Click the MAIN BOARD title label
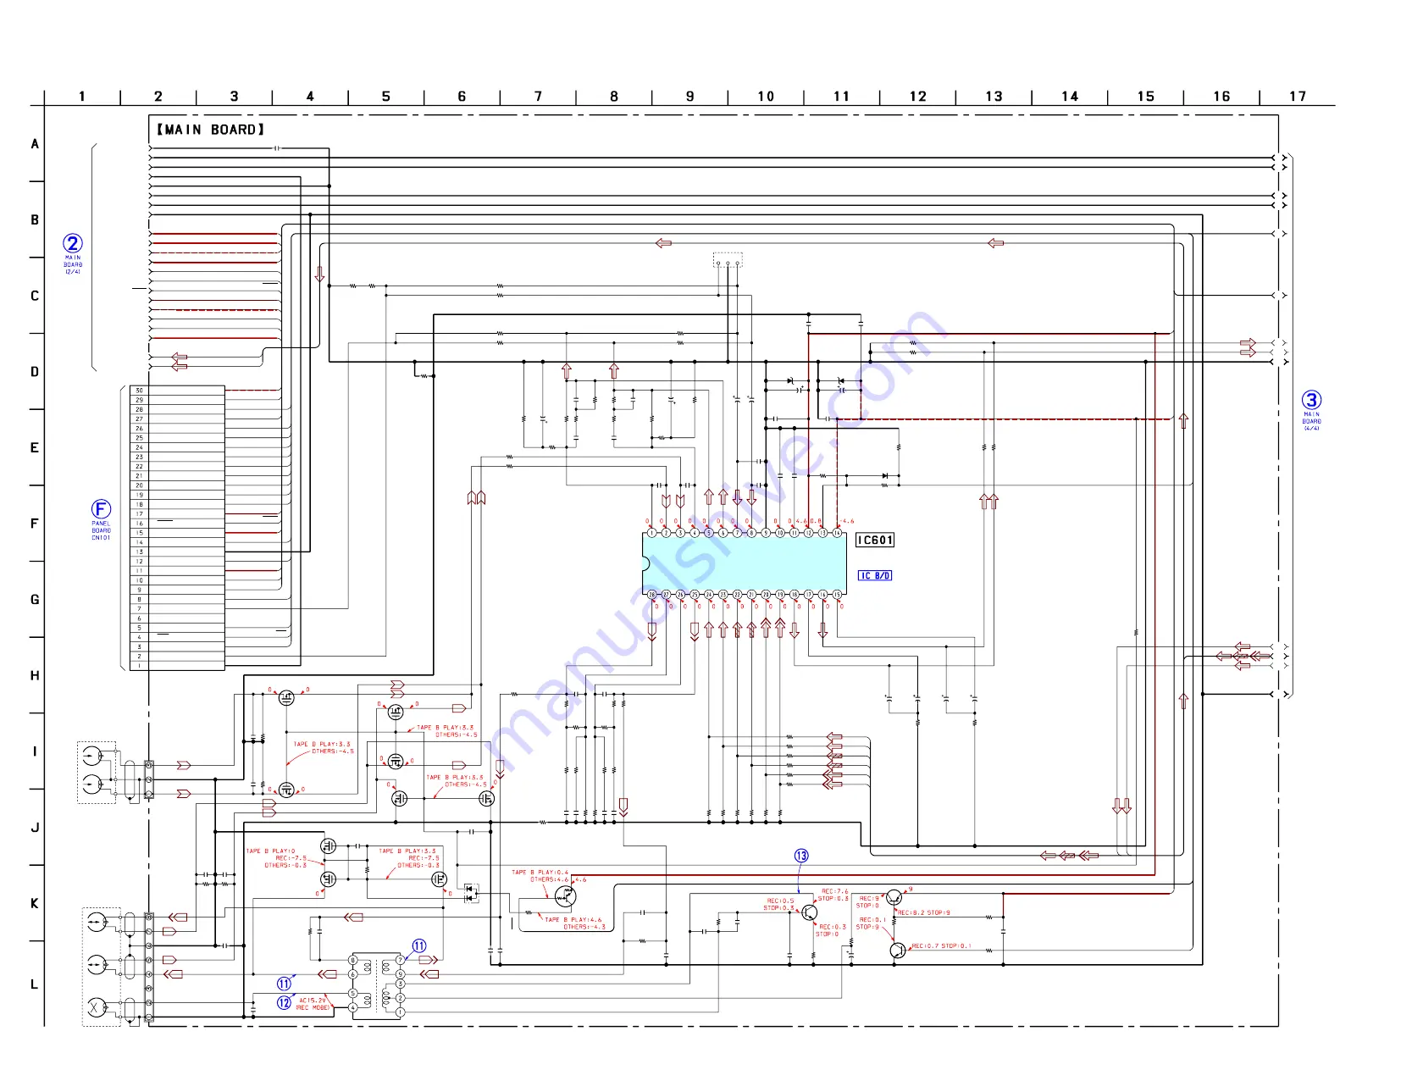The height and width of the screenshot is (1070, 1423). click(x=210, y=130)
